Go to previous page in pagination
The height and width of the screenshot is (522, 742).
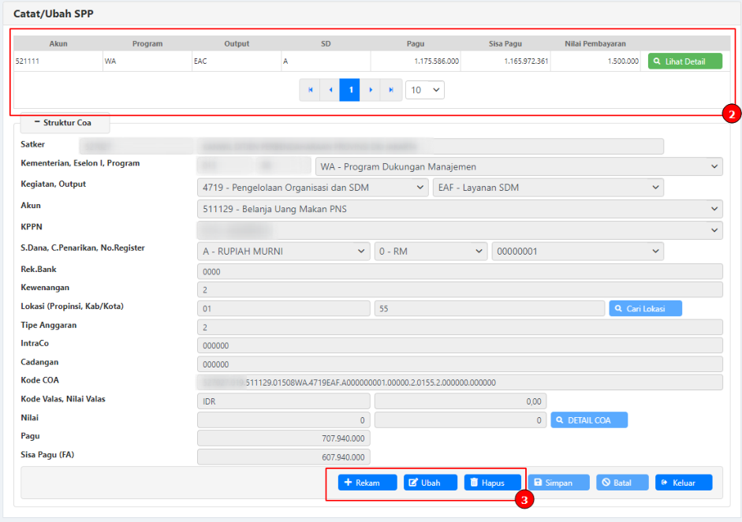point(330,90)
